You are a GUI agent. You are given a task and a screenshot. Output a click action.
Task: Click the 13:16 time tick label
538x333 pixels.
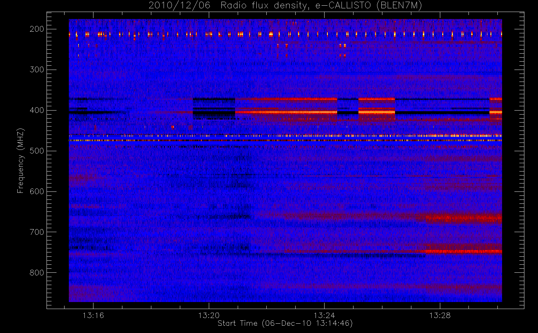pos(93,315)
